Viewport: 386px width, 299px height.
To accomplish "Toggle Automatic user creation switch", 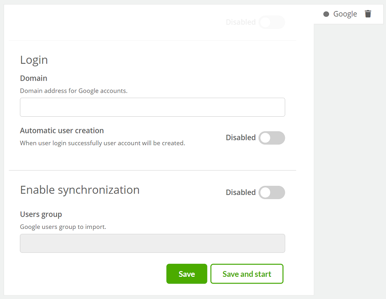I will [x=272, y=138].
